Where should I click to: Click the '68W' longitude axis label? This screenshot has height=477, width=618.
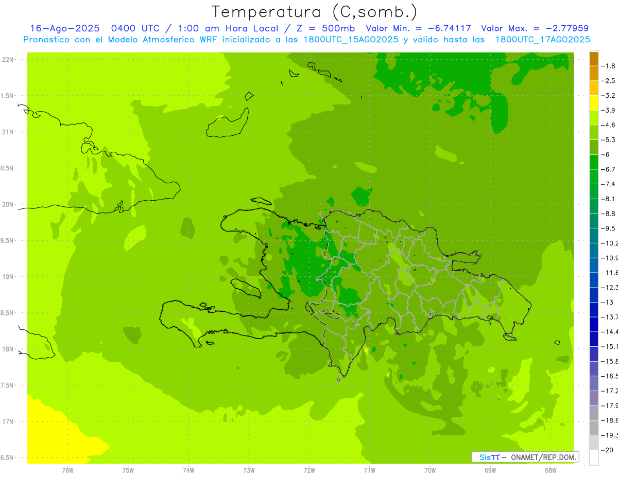[x=551, y=470]
